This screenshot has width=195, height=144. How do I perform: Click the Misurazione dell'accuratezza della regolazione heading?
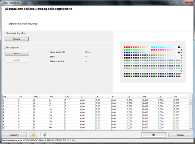(x=38, y=9)
